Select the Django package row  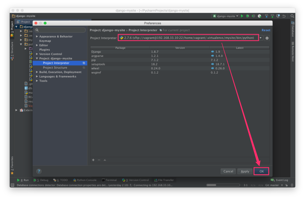(x=180, y=52)
